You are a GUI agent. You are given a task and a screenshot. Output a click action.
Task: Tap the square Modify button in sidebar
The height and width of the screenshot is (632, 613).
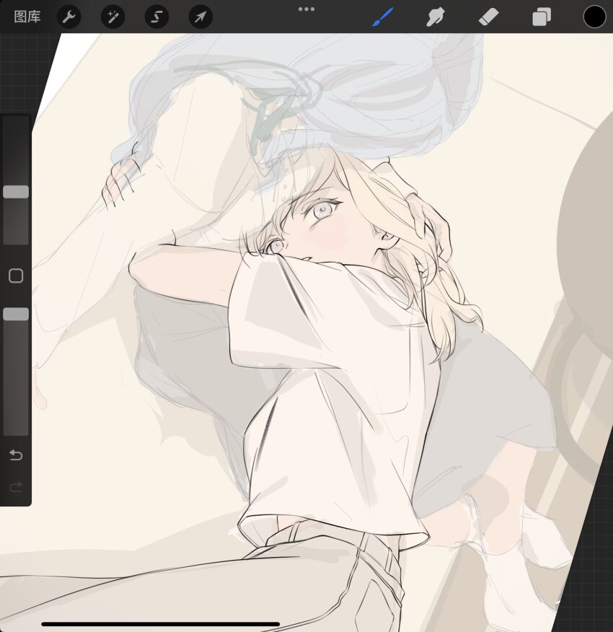(16, 276)
